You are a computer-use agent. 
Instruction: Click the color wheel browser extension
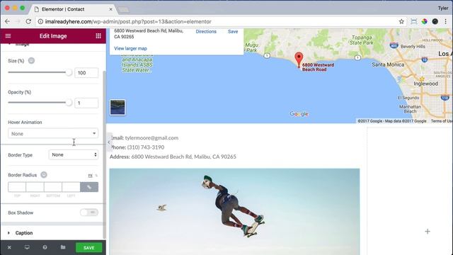point(424,21)
